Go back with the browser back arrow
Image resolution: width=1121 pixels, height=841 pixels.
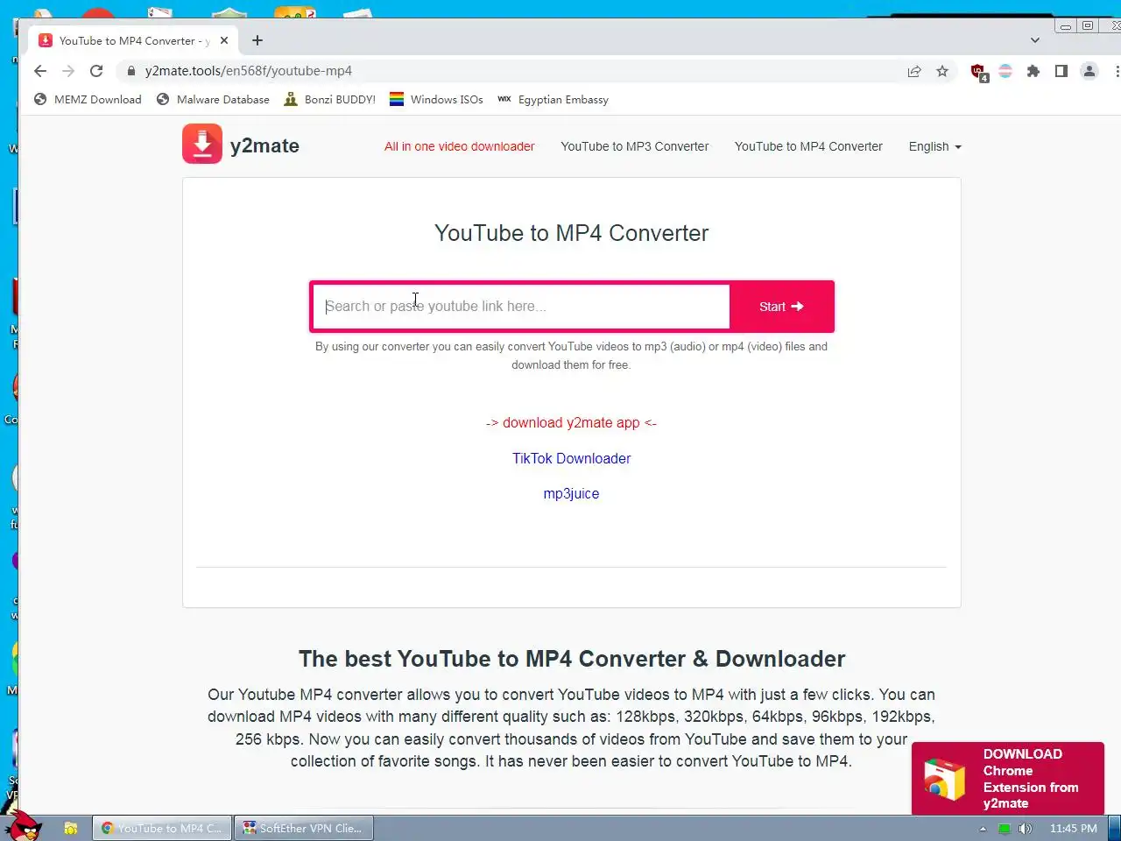pyautogui.click(x=40, y=71)
